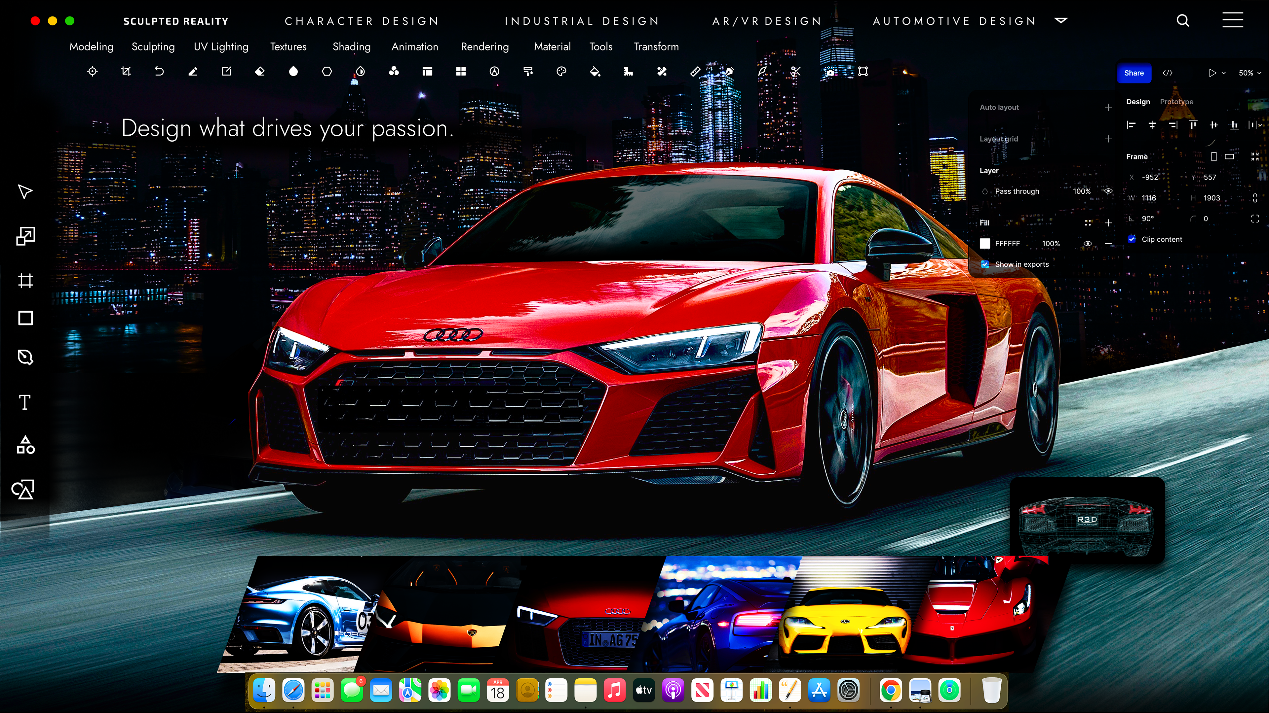The image size is (1269, 713).
Task: Select the color palette icon
Action: [561, 71]
